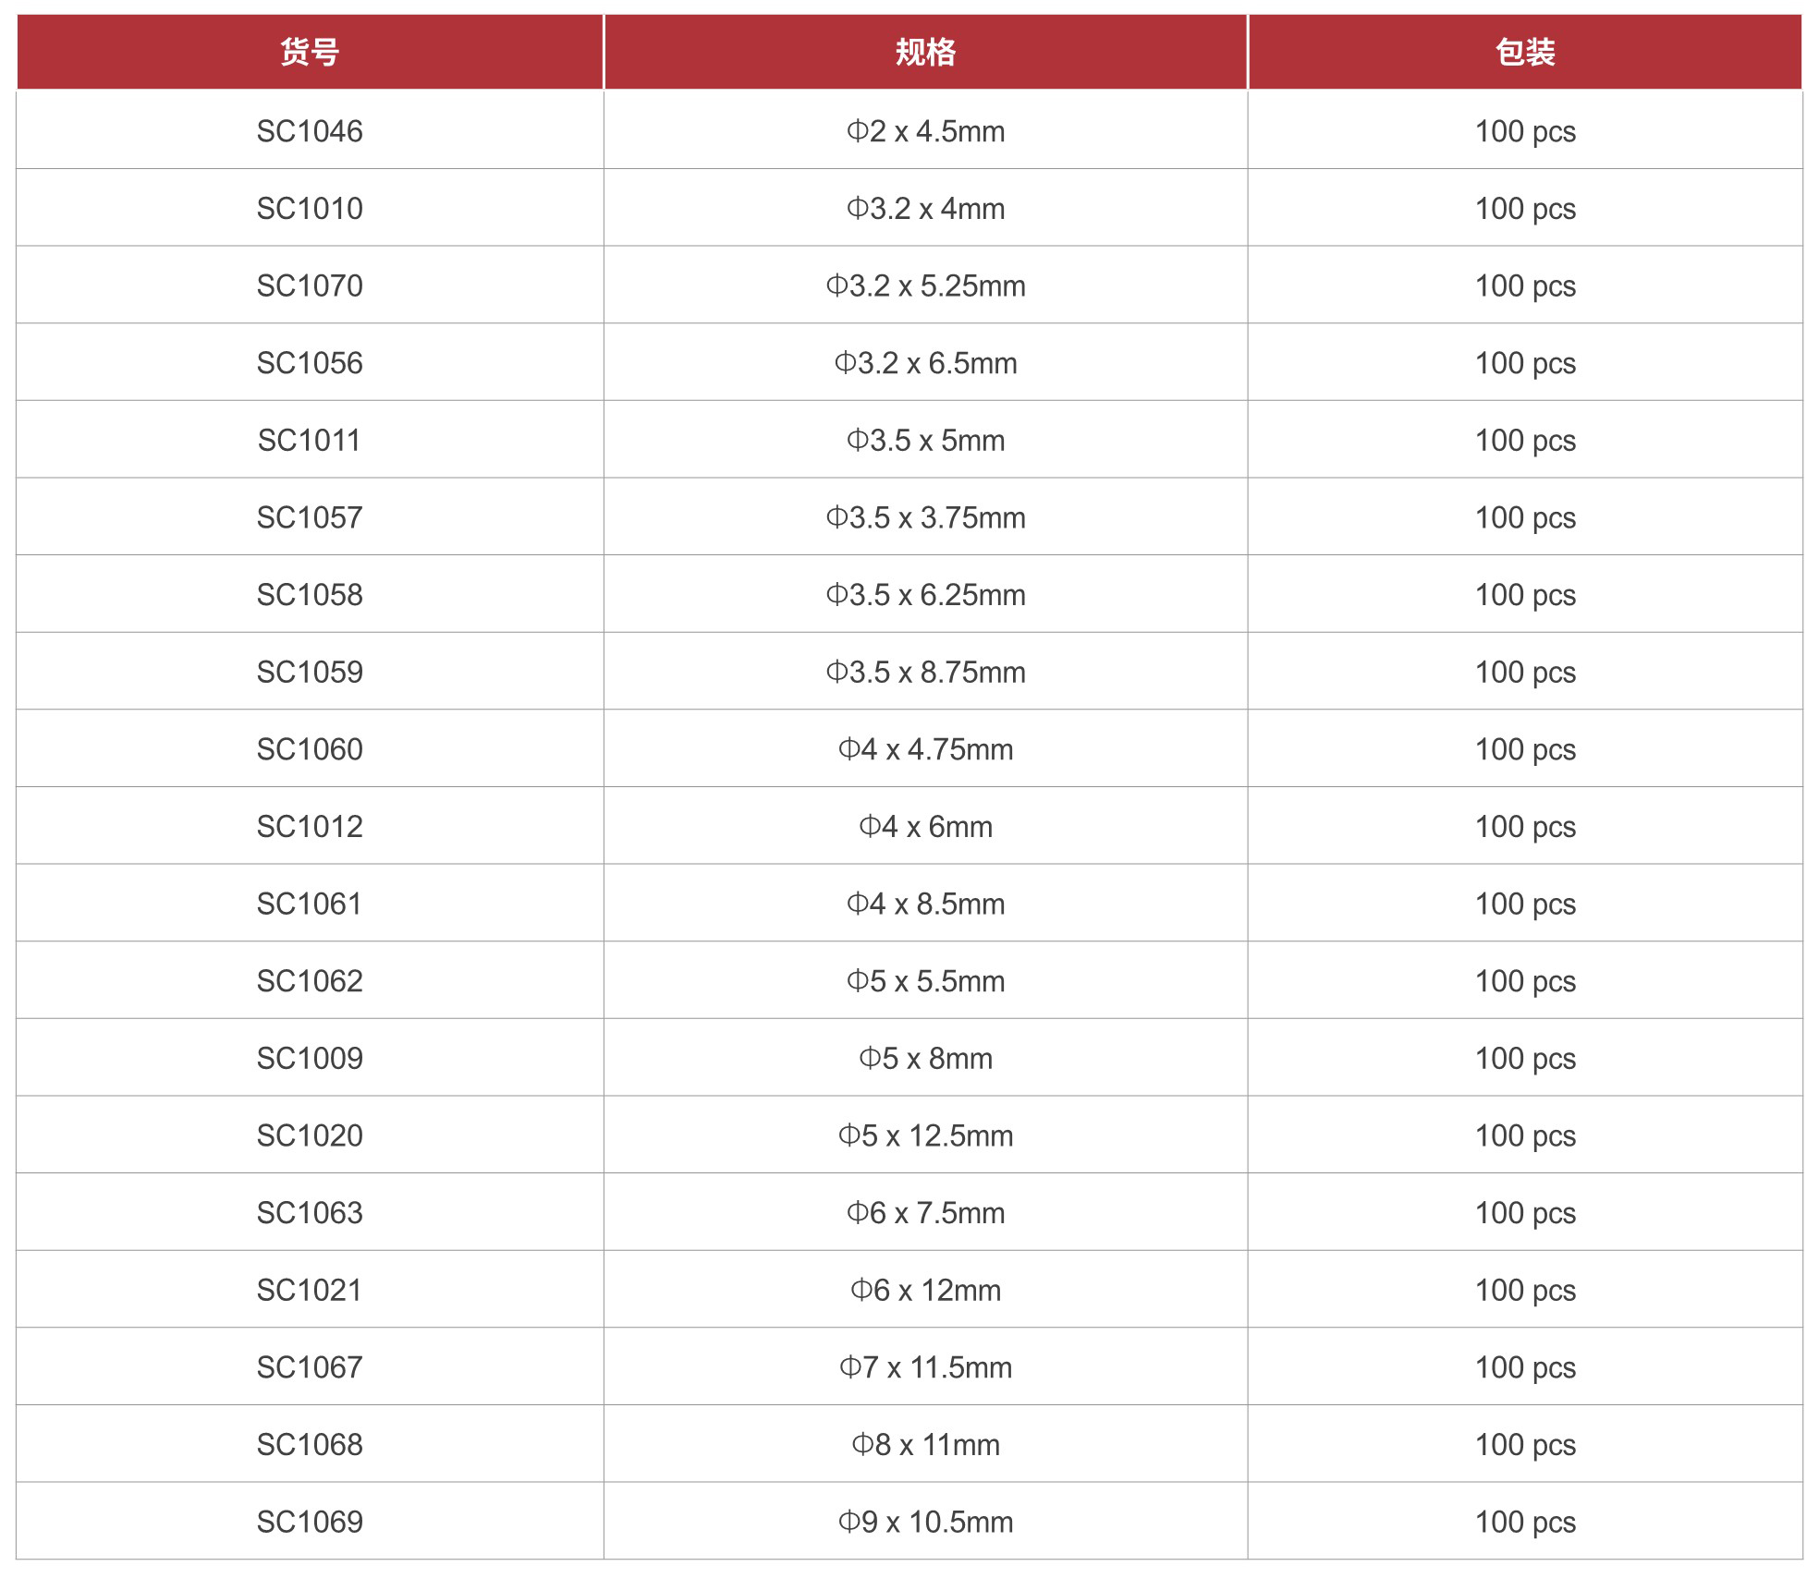This screenshot has height=1578, width=1819.
Task: Click the SC1061 item number
Action: point(310,904)
